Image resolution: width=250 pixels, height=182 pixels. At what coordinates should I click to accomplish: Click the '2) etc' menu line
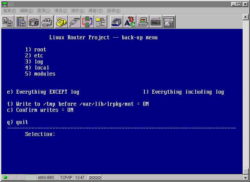34,56
